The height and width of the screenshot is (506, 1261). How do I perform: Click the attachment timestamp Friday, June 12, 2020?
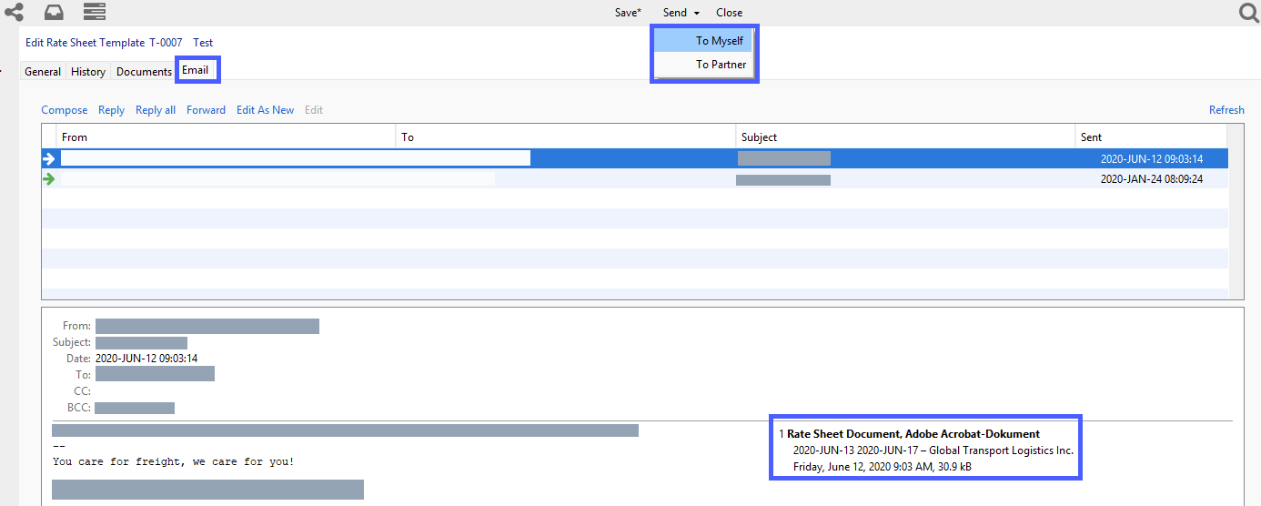(883, 467)
